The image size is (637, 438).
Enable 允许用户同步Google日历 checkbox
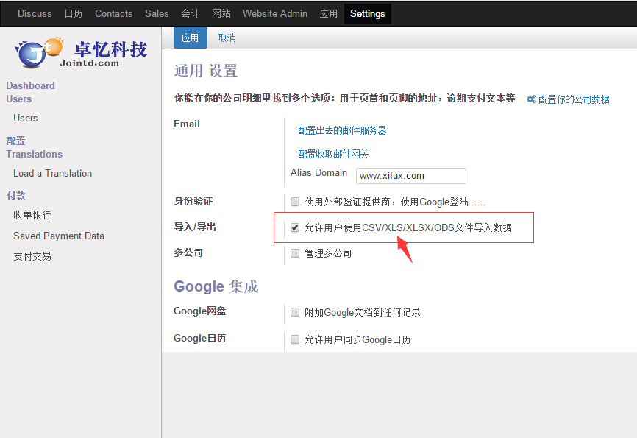(295, 339)
